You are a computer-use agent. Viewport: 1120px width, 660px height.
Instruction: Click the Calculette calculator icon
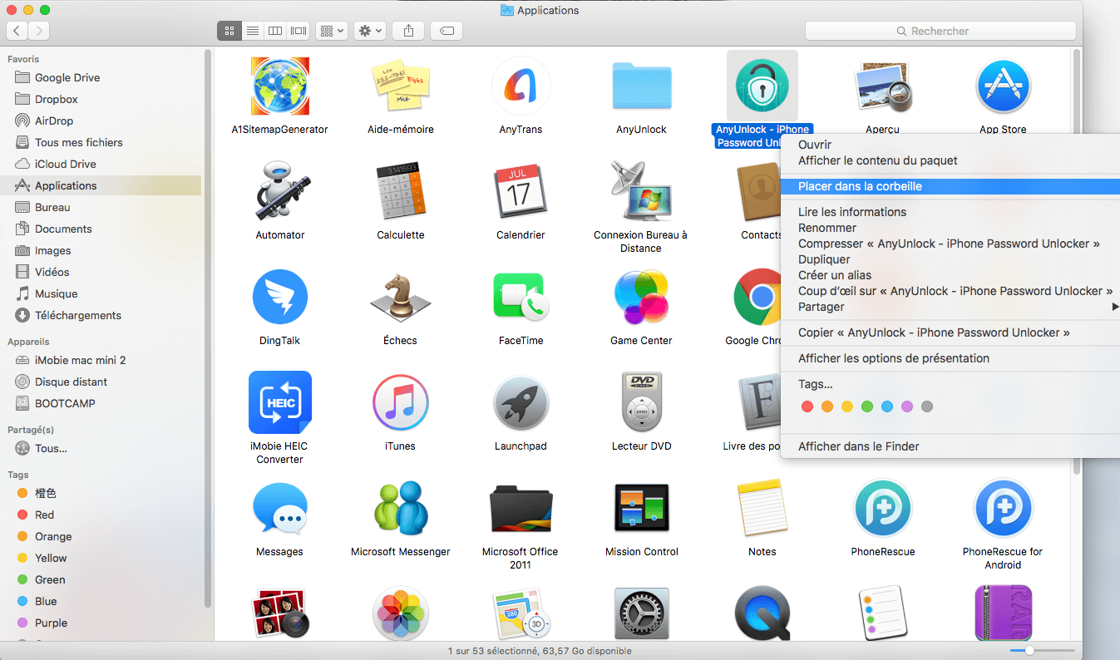click(x=401, y=192)
